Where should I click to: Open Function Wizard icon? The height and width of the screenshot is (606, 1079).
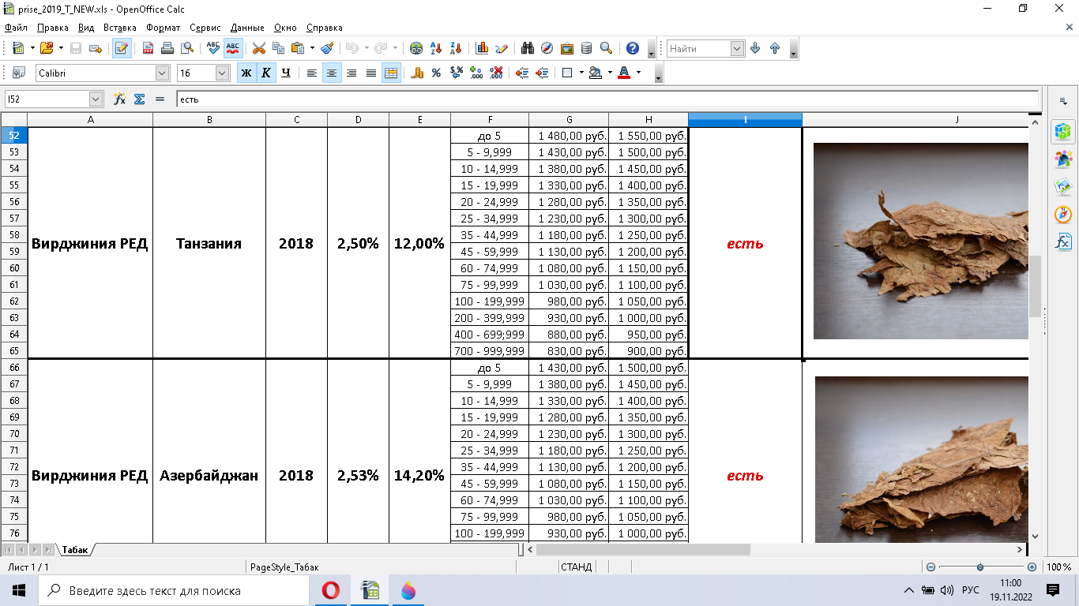point(120,99)
